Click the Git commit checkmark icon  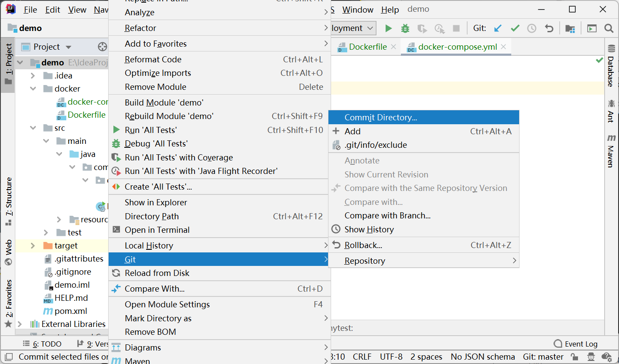click(x=515, y=28)
